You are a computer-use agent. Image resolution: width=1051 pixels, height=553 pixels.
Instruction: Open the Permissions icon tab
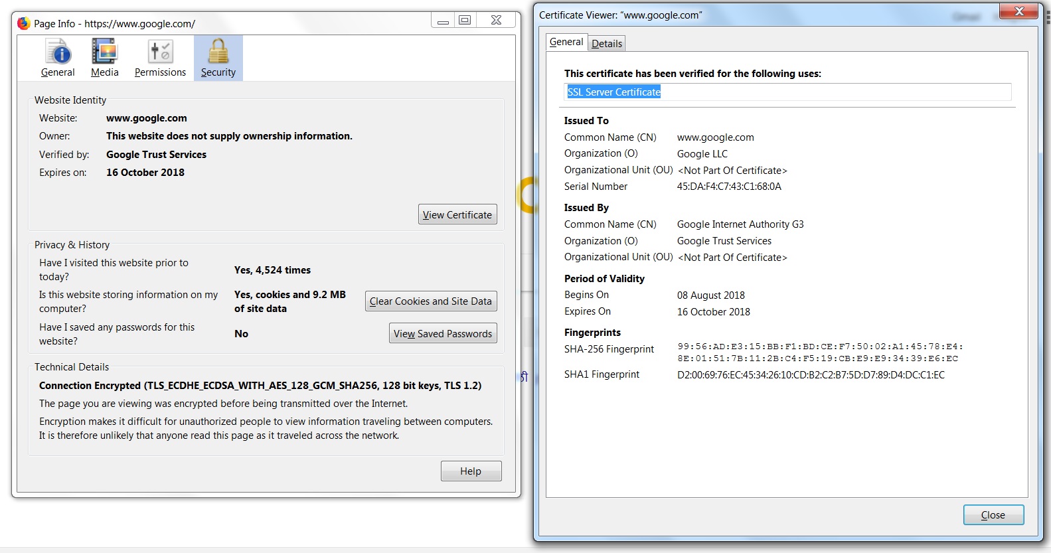coord(160,58)
